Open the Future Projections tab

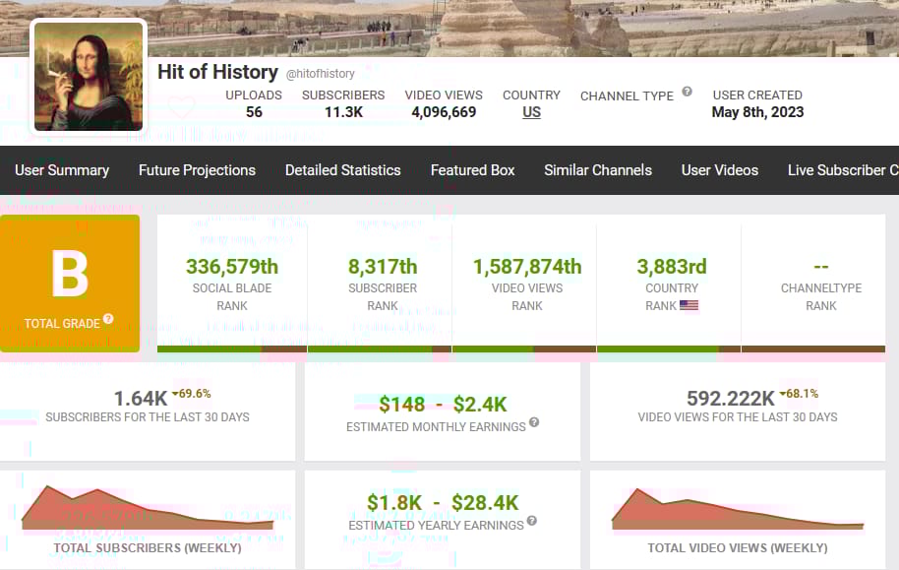[197, 170]
